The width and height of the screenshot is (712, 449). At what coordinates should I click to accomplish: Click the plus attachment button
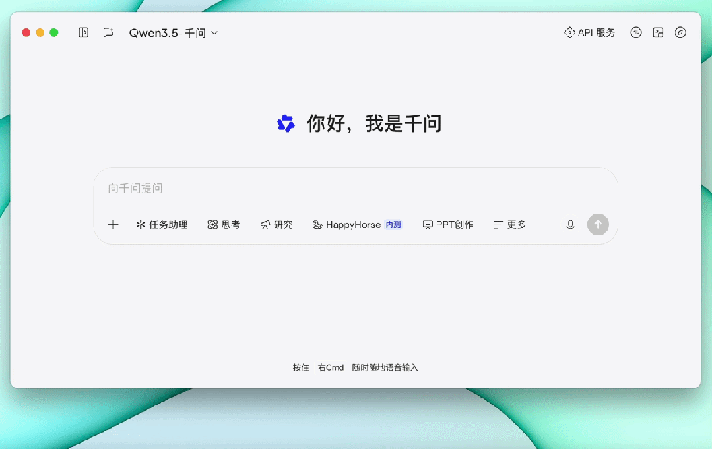(113, 224)
